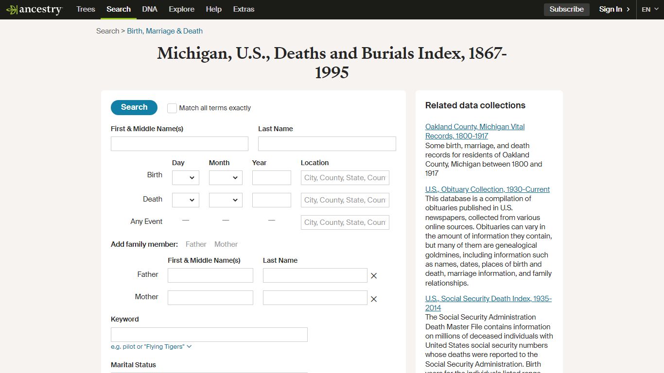Focus the Keyword input field

tap(209, 335)
